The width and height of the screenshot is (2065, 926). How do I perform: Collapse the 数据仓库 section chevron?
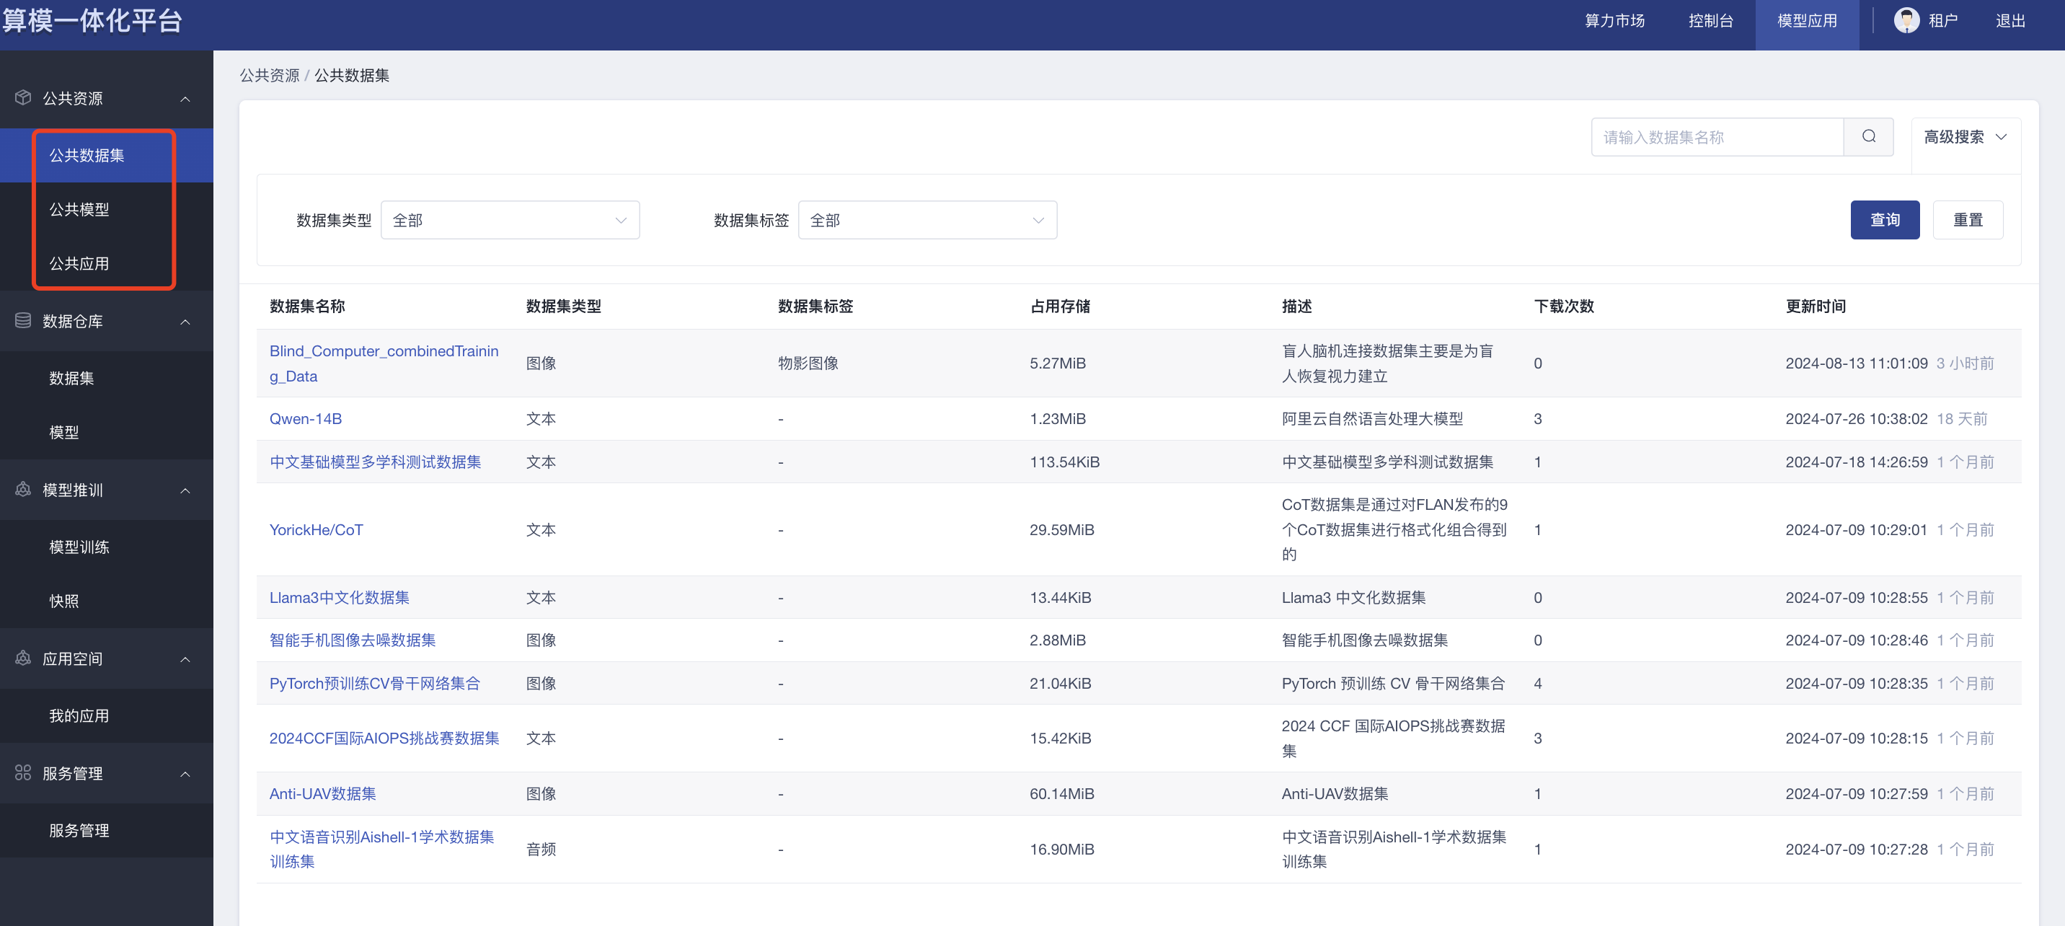point(185,322)
